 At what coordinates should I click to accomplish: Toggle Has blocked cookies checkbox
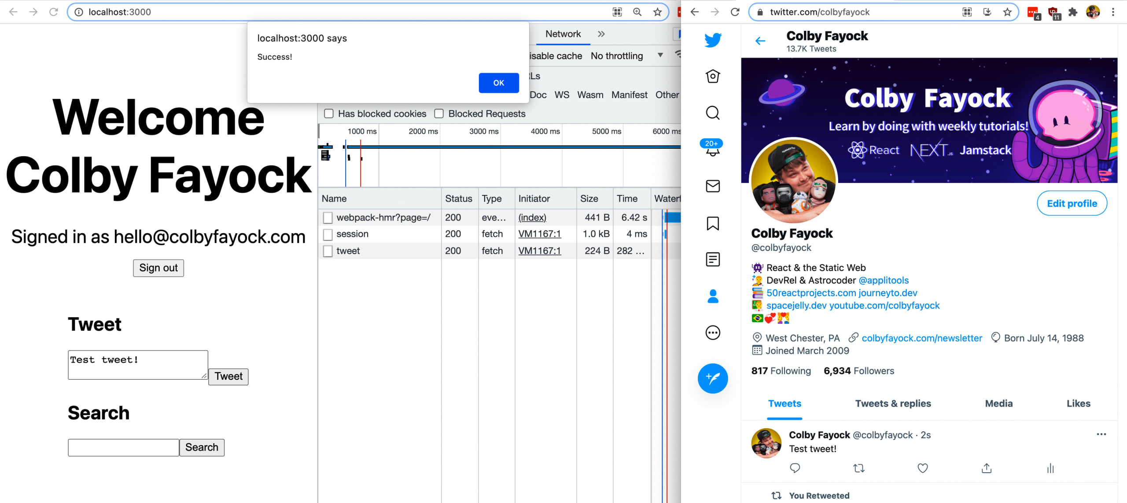pyautogui.click(x=329, y=114)
